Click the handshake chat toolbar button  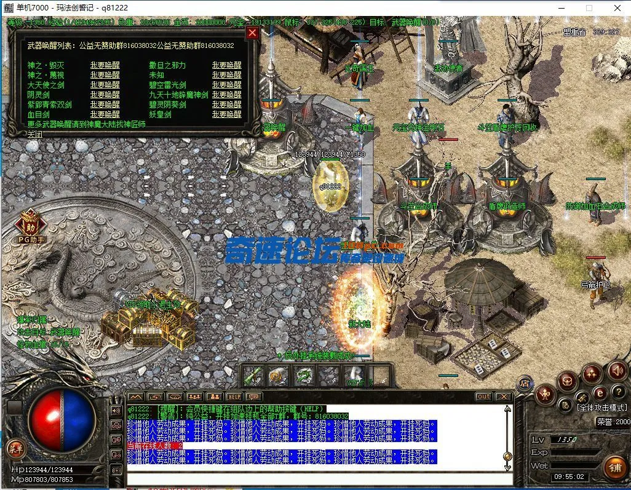175,397
